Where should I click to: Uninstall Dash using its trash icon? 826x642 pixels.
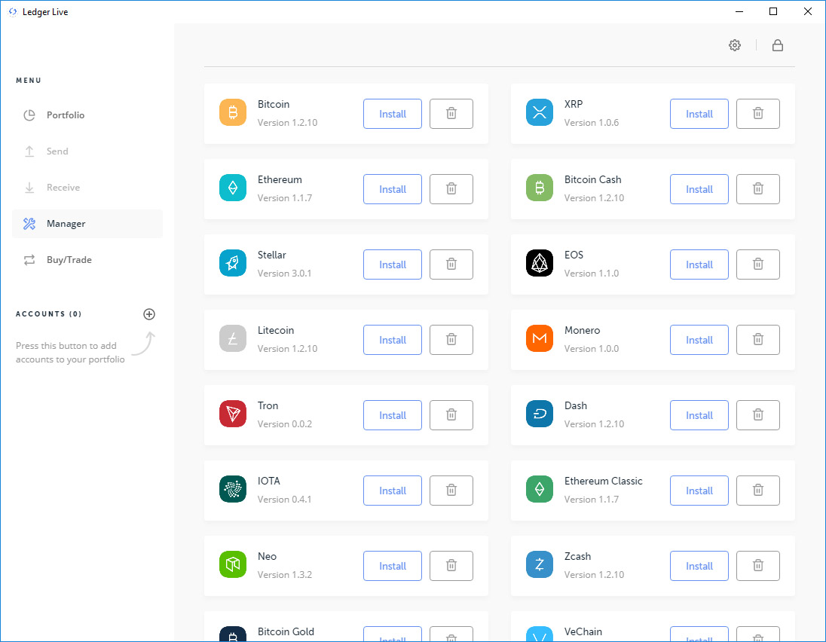point(758,415)
